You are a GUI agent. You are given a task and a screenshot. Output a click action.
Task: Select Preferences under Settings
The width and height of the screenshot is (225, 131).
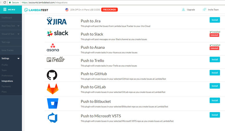[x=7, y=76]
